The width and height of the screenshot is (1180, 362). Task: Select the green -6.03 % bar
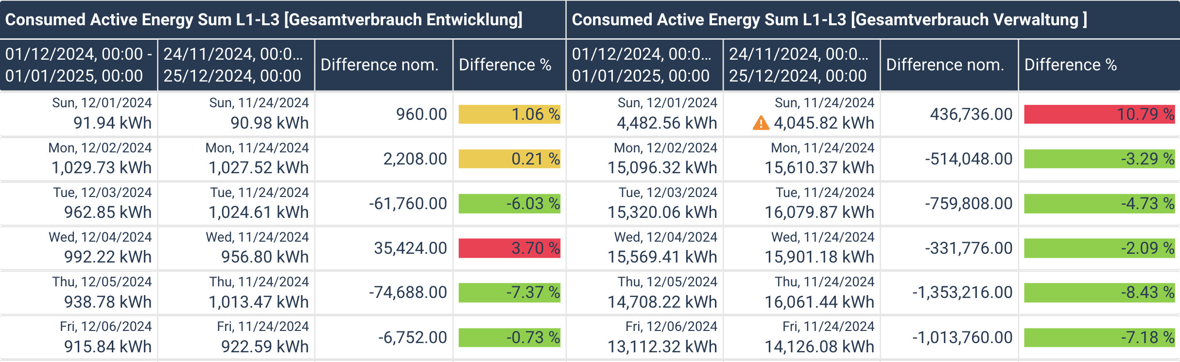coord(509,203)
